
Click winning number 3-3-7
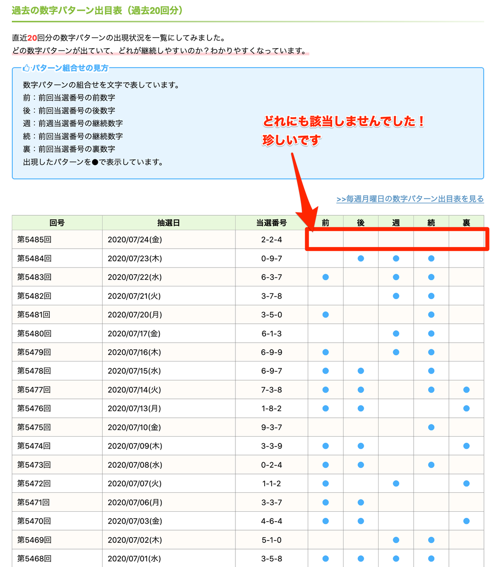[x=272, y=502]
